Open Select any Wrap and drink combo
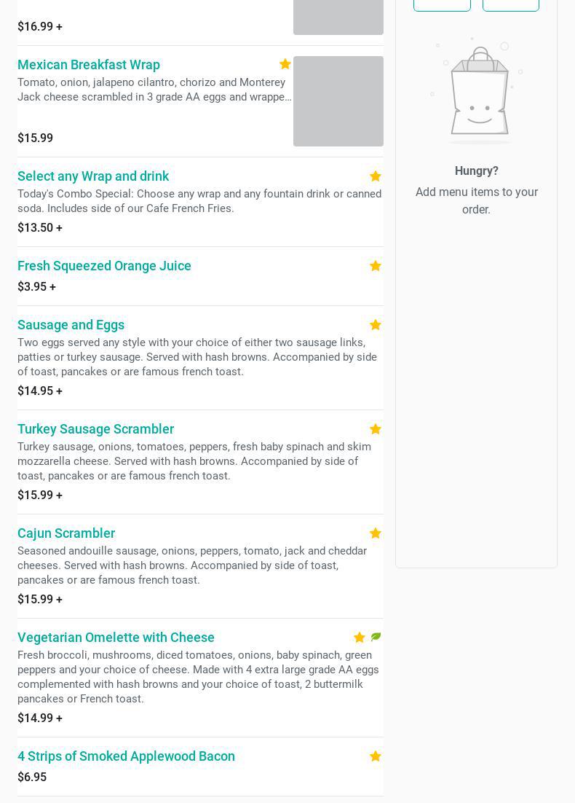 pyautogui.click(x=93, y=176)
